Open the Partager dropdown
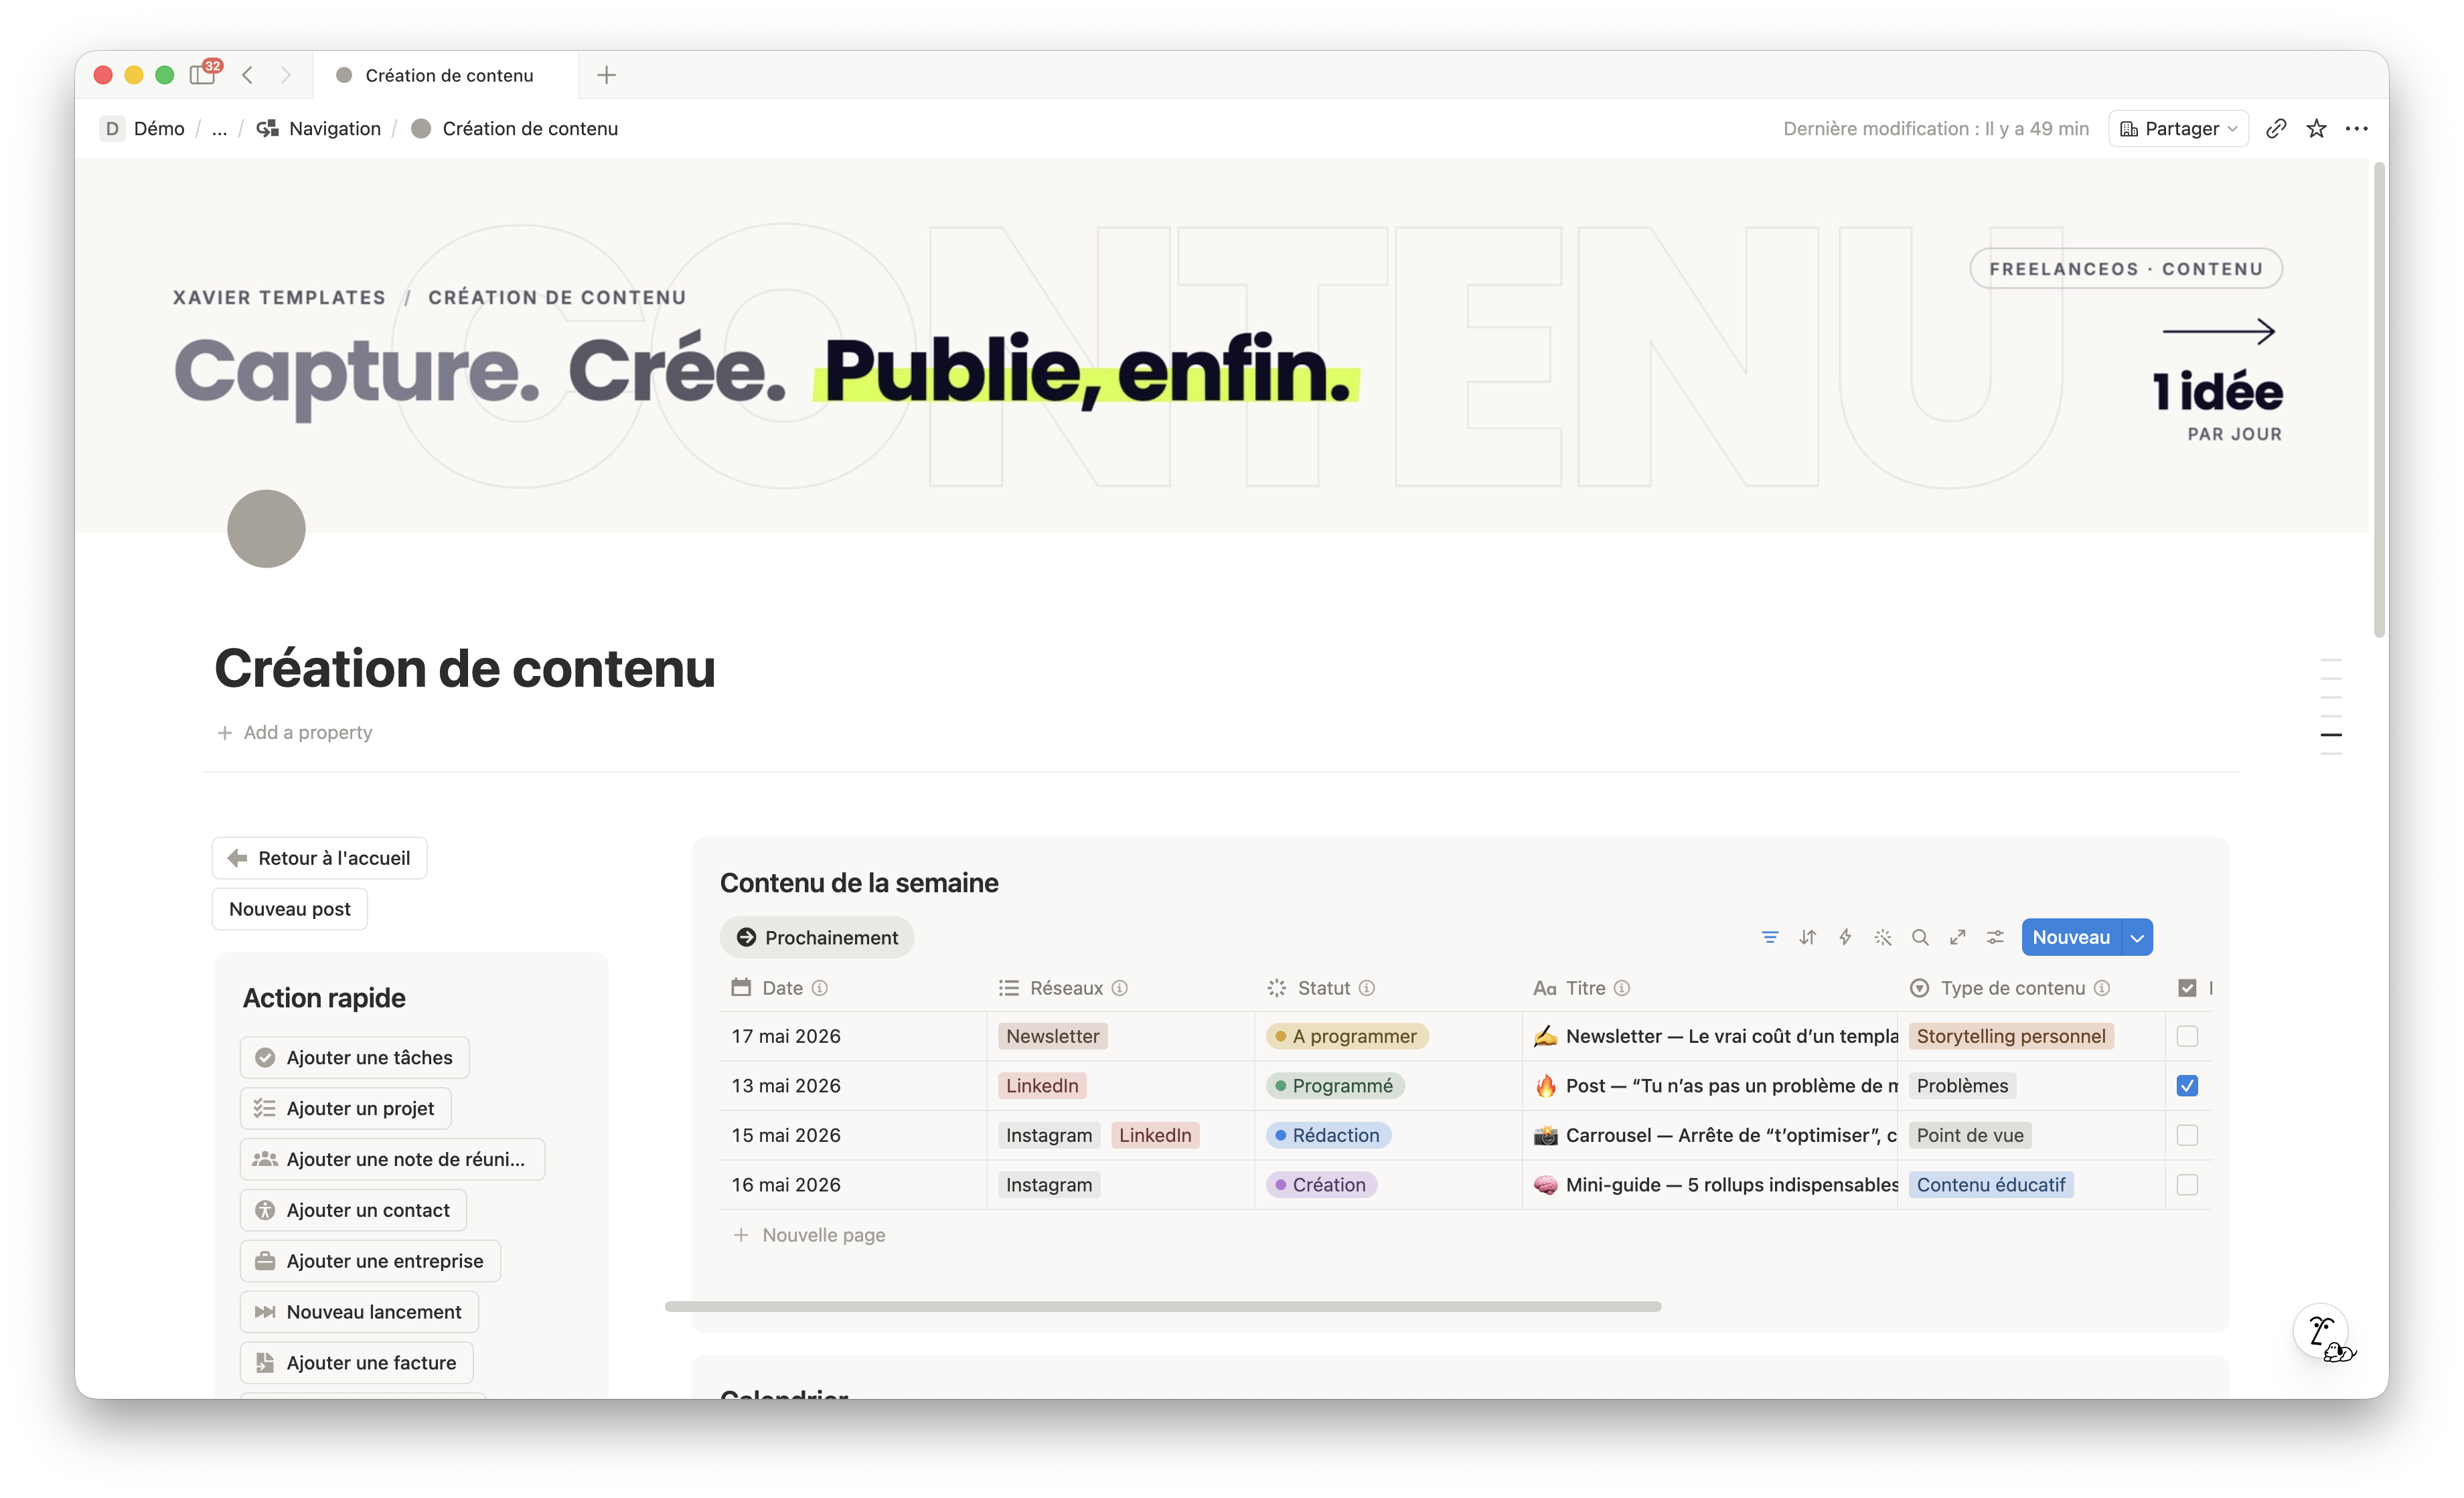2464x1498 pixels. pyautogui.click(x=2178, y=128)
